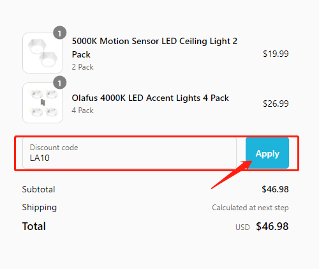Click the Calculated at next step text
319x269 pixels.
(250, 208)
